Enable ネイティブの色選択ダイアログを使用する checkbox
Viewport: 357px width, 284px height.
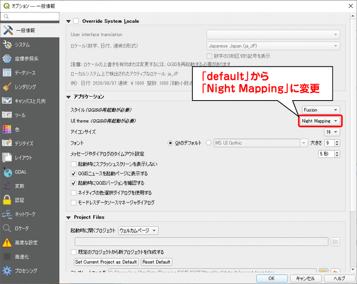click(73, 193)
